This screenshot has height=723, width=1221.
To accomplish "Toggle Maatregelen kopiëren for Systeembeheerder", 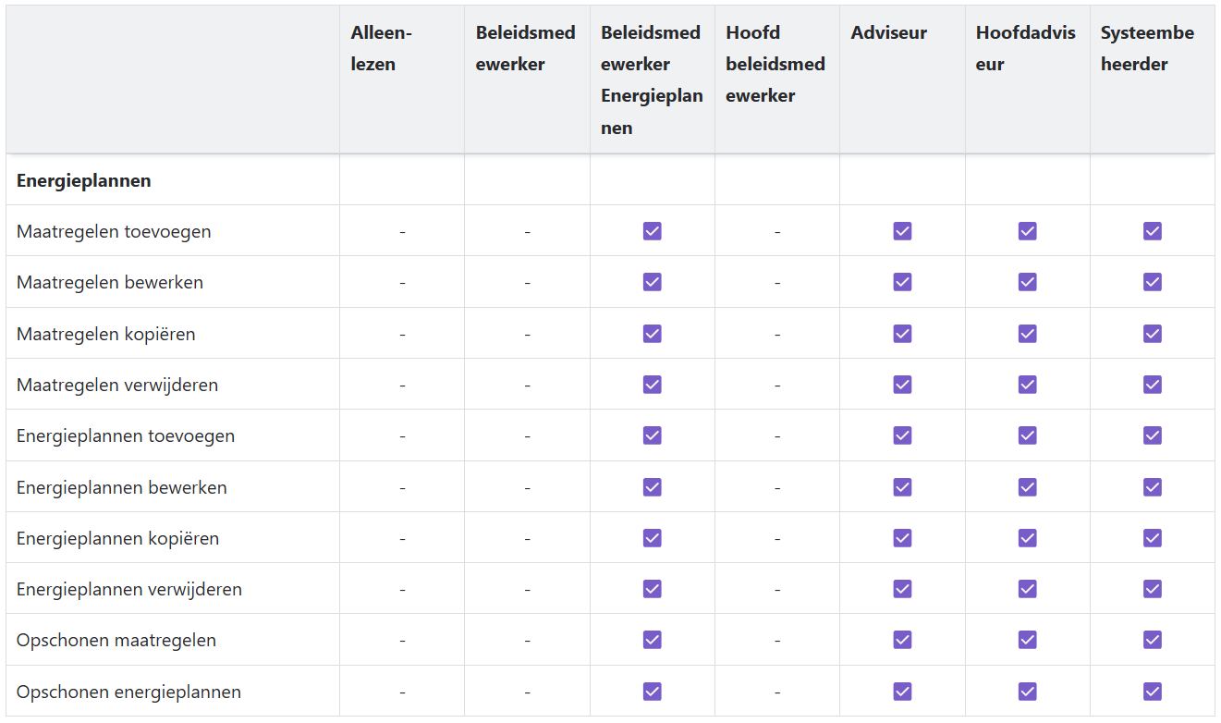I will coord(1153,334).
